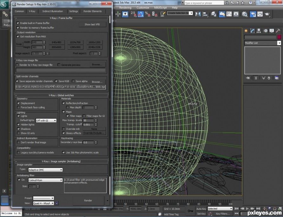Open the Create command panel tab
The height and width of the screenshot is (217, 283).
(x=246, y=31)
